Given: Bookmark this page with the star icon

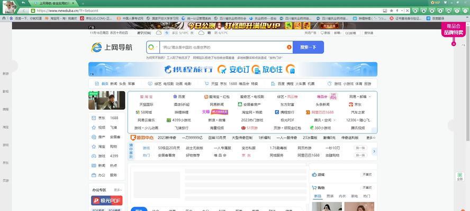Looking at the screenshot, I should coord(391,11).
